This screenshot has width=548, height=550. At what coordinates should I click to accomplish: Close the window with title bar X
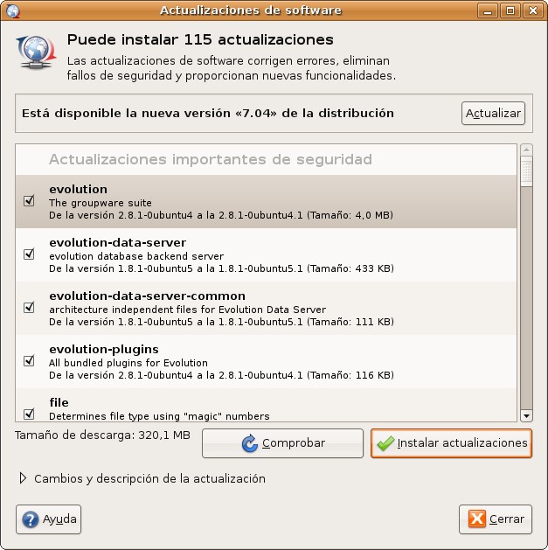click(532, 10)
